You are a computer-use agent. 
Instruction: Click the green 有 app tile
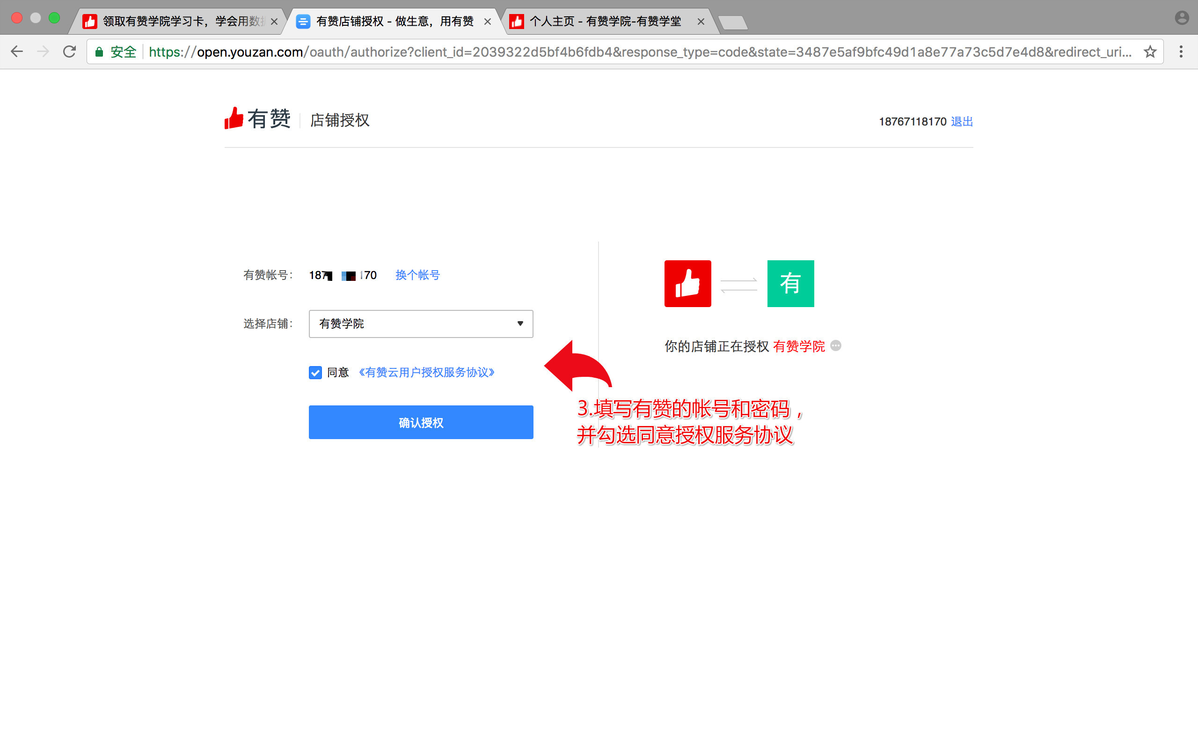[x=790, y=283]
